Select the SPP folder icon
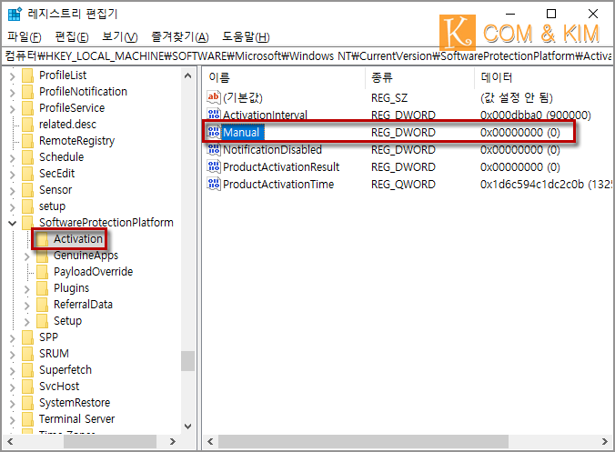615x452 pixels. click(28, 337)
